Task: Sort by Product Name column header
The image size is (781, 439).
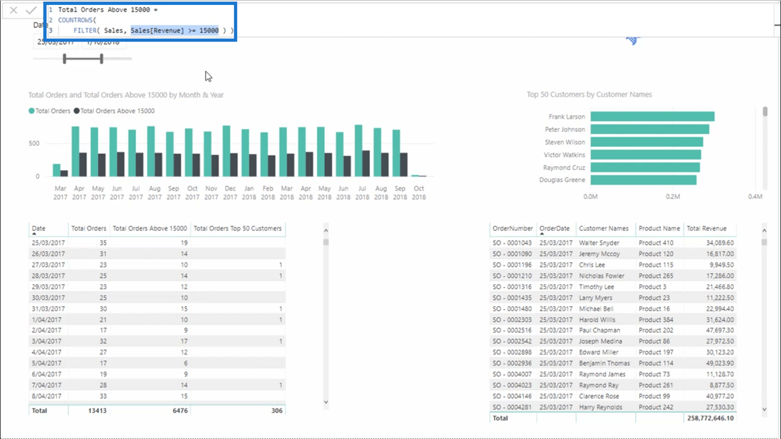Action: coord(659,228)
